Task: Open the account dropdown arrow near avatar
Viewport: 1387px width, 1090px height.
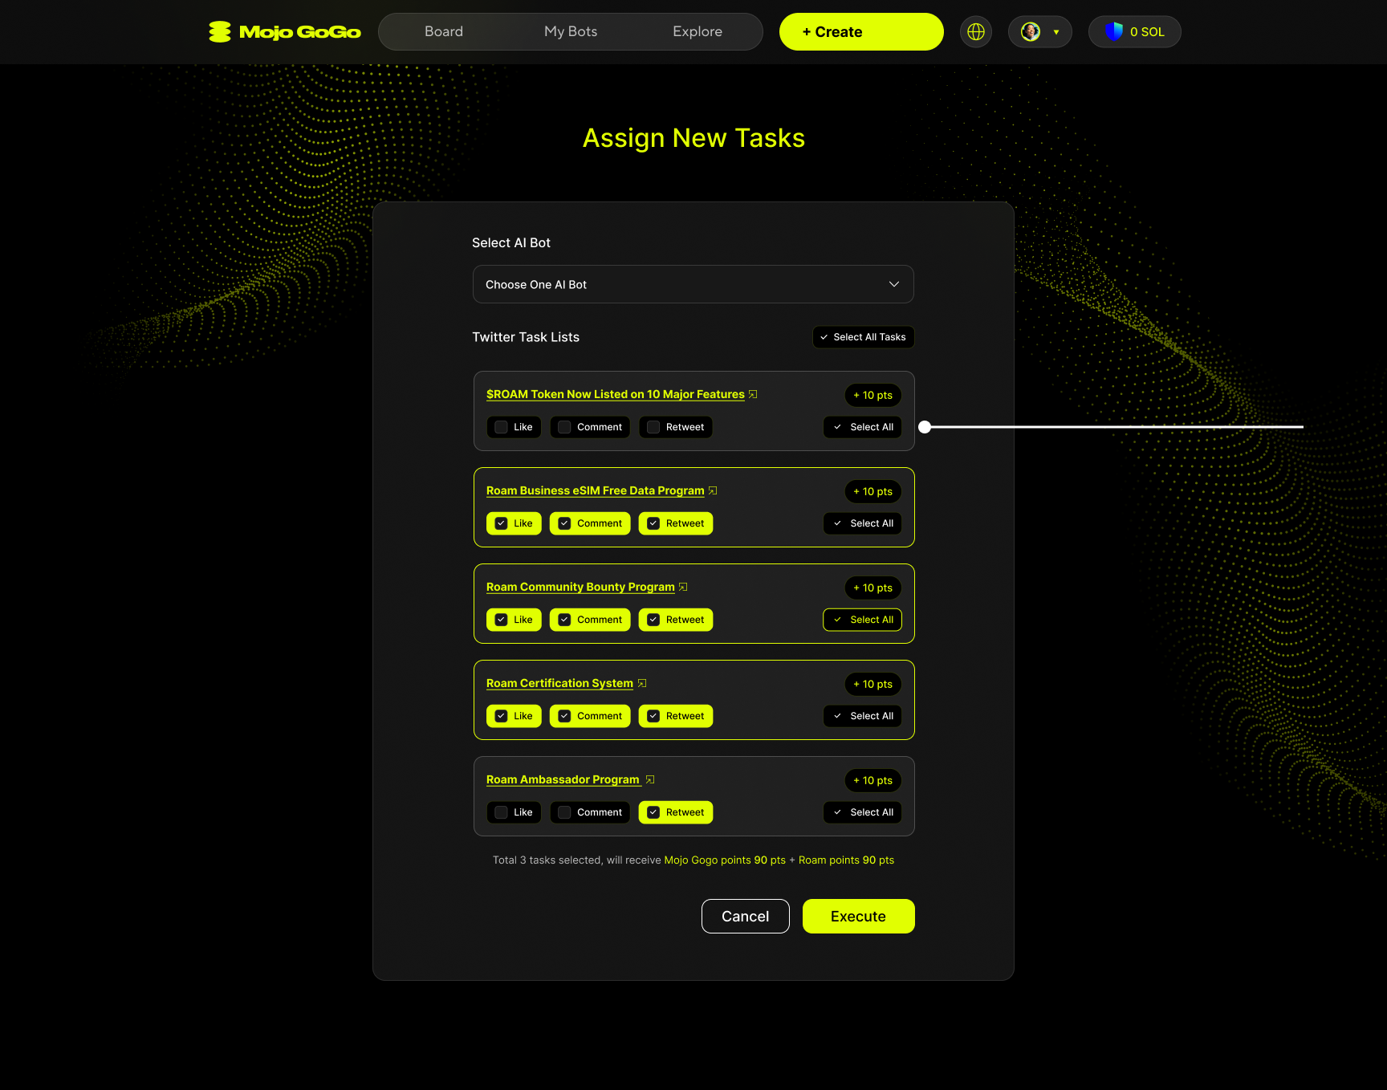Action: pyautogui.click(x=1056, y=32)
